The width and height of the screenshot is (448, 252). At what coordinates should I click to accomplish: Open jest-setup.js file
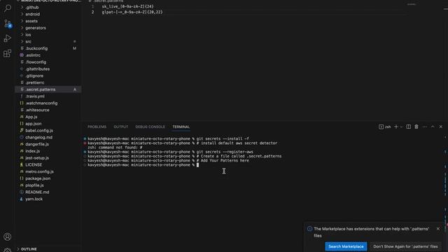[x=48, y=158]
